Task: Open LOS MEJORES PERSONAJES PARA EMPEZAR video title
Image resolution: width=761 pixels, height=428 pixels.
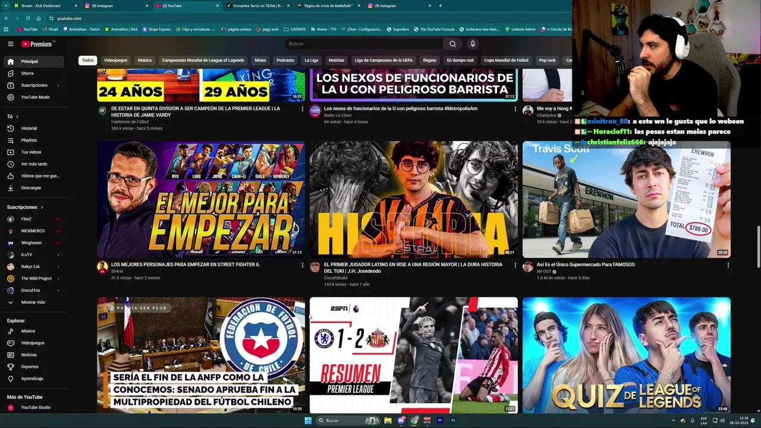Action: [185, 265]
